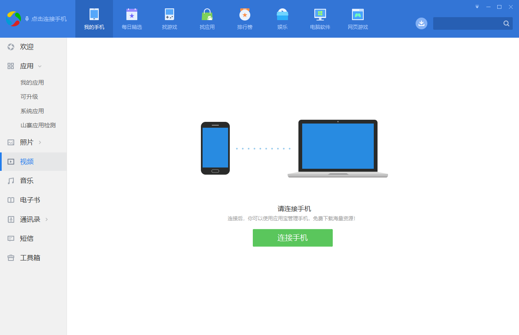The height and width of the screenshot is (335, 519).
Task: Expand the 通讯录 section chevron
Action: (x=47, y=219)
